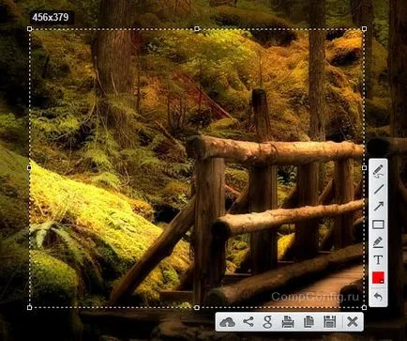Upload screenshot to the cloud

pos(227,322)
